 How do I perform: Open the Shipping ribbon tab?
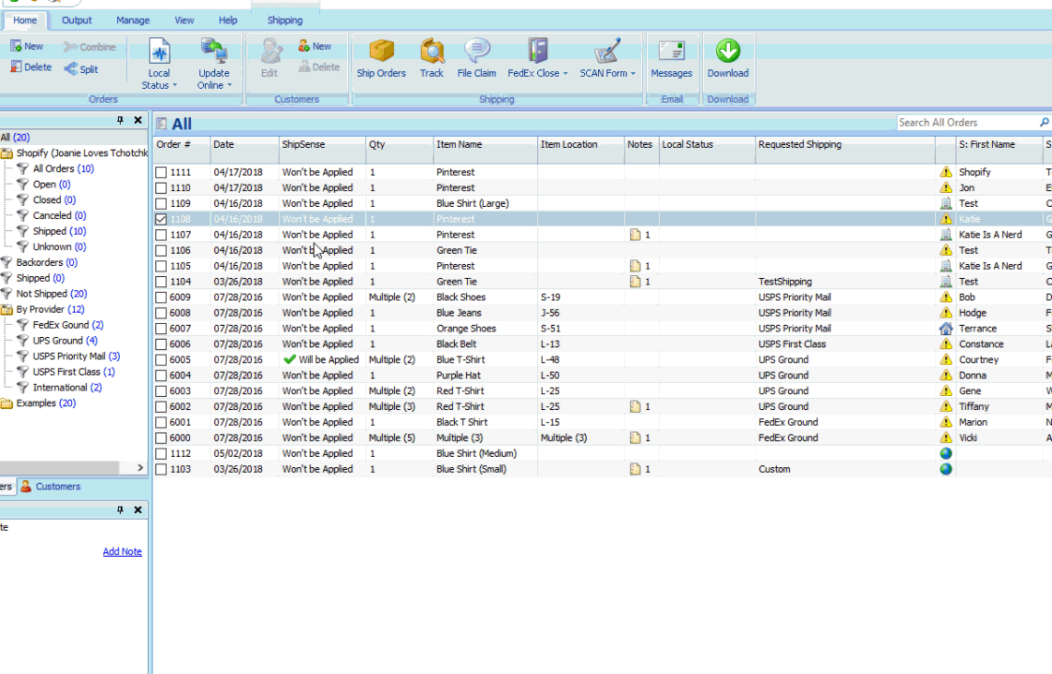[x=285, y=21]
